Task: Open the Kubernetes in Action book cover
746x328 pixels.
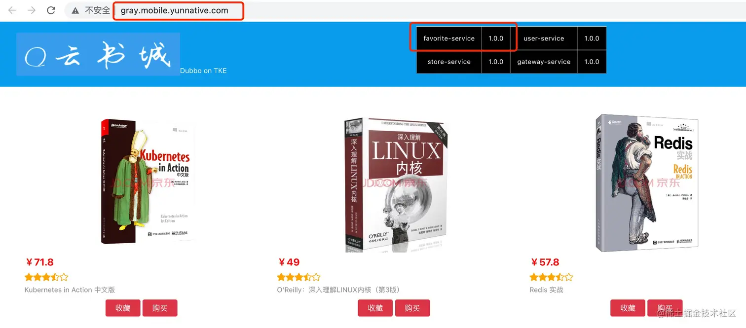Action: click(x=147, y=181)
